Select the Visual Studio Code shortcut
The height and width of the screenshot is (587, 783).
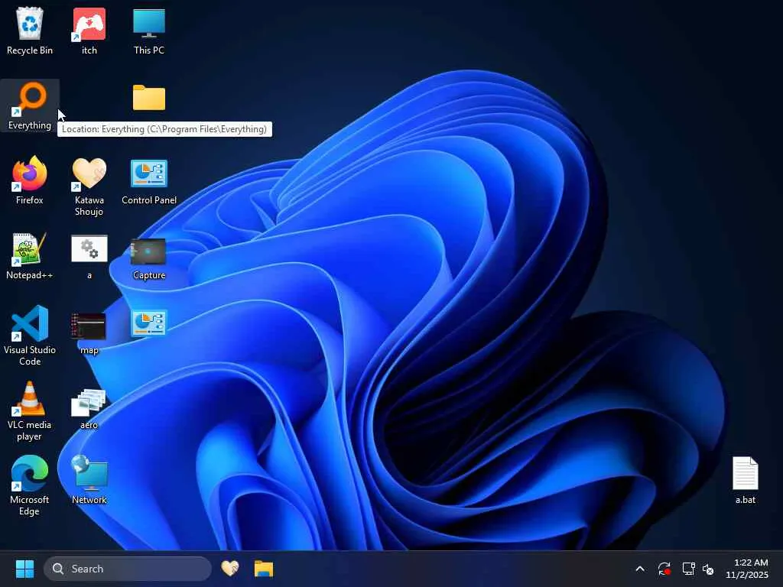[x=30, y=336]
